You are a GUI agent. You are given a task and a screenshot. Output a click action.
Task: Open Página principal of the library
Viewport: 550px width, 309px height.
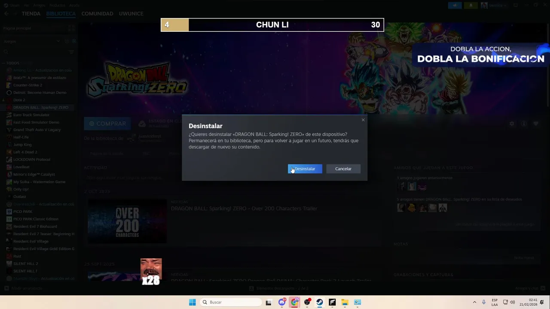click(x=17, y=28)
